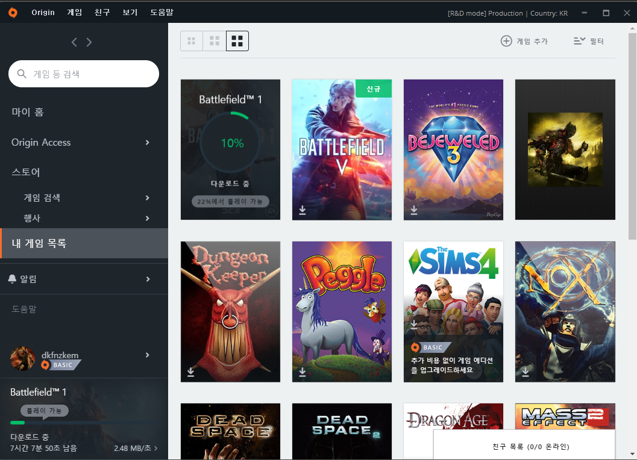637x460 pixels.
Task: Open the 필터 filter options
Action: (x=588, y=41)
